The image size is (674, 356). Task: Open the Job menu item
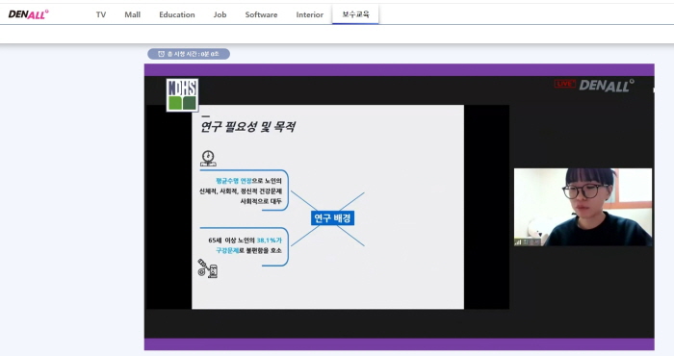click(220, 14)
